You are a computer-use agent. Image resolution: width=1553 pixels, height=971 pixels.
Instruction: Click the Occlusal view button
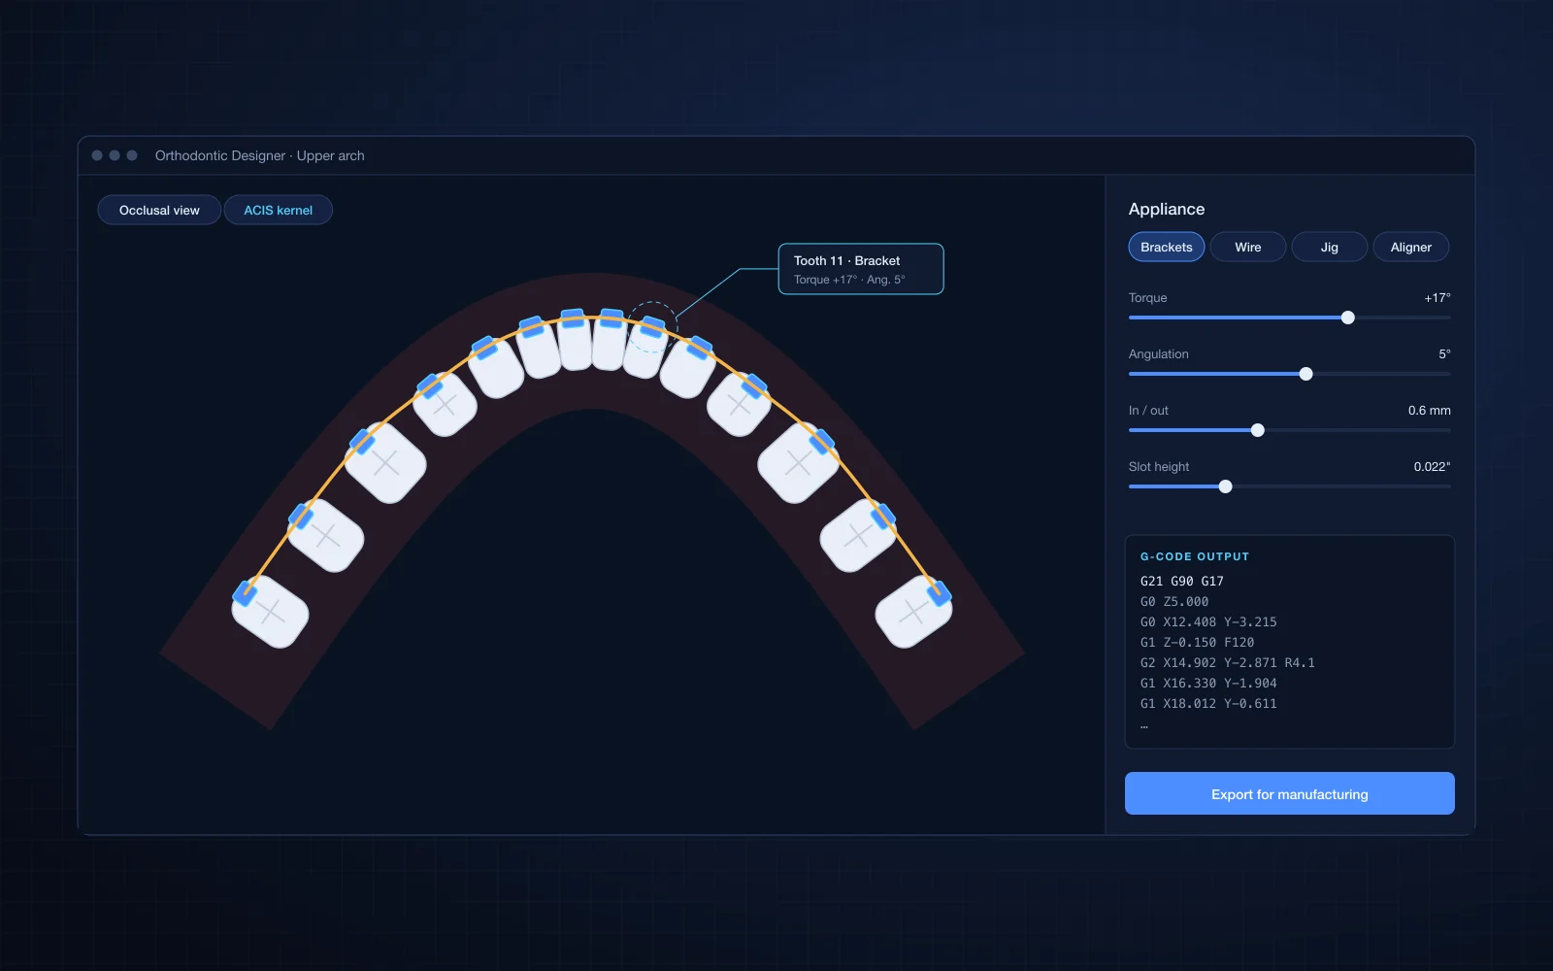(x=159, y=210)
